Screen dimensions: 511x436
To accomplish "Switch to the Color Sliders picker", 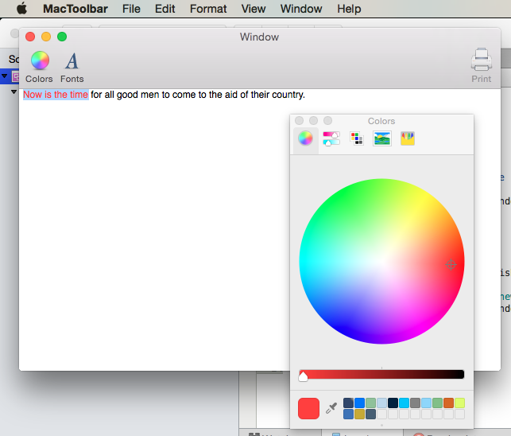I will tap(331, 138).
